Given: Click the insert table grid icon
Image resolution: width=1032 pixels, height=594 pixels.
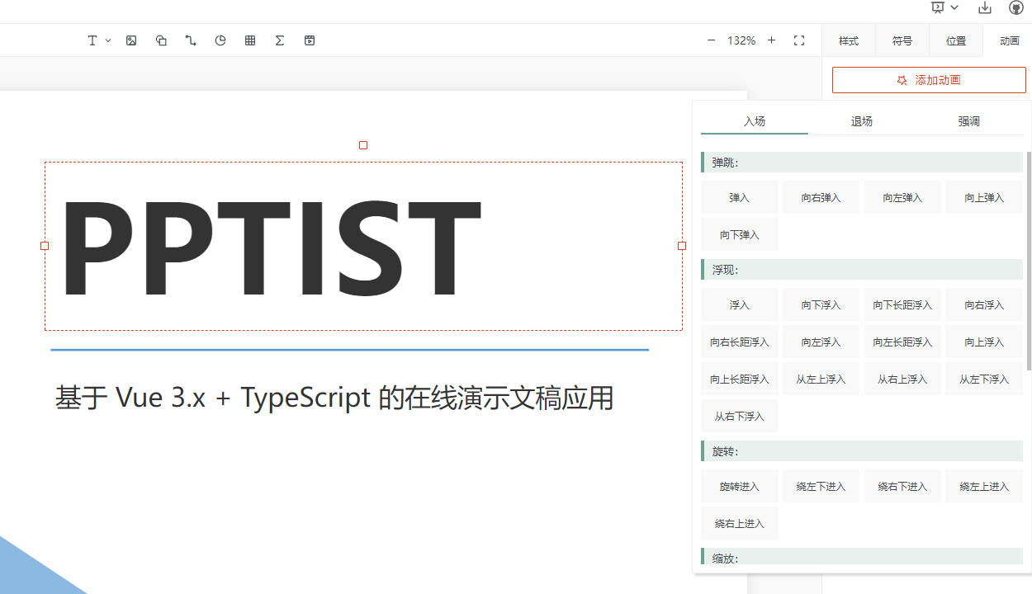Looking at the screenshot, I should pos(250,40).
